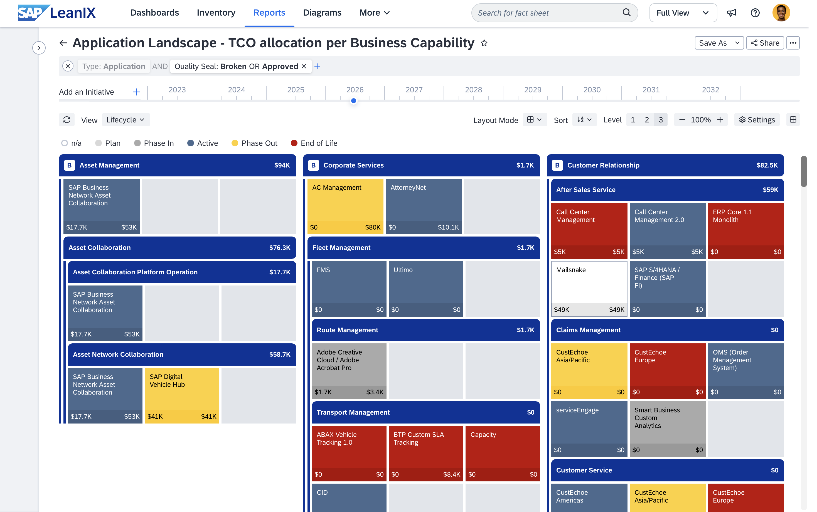Toggle the Phase In legend entry

[x=154, y=143]
